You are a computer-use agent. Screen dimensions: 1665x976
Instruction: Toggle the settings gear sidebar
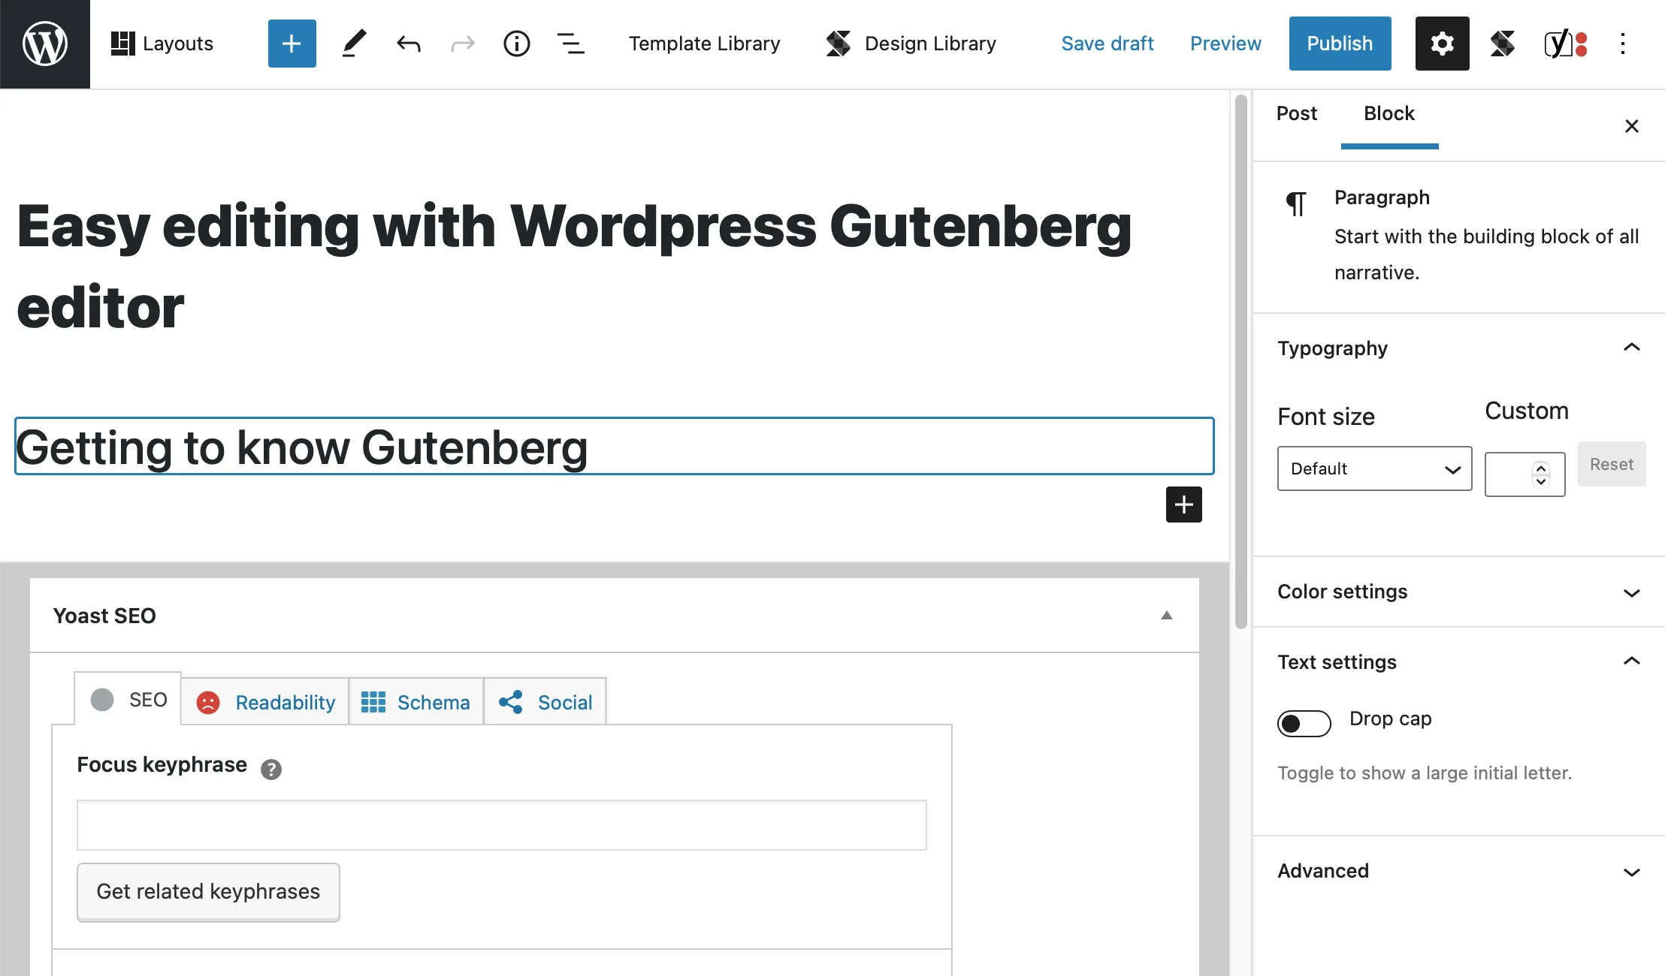coord(1443,44)
